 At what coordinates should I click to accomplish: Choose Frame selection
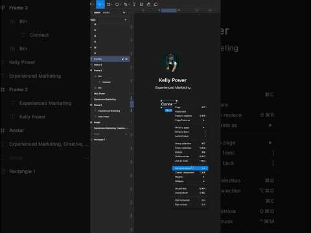(190, 148)
